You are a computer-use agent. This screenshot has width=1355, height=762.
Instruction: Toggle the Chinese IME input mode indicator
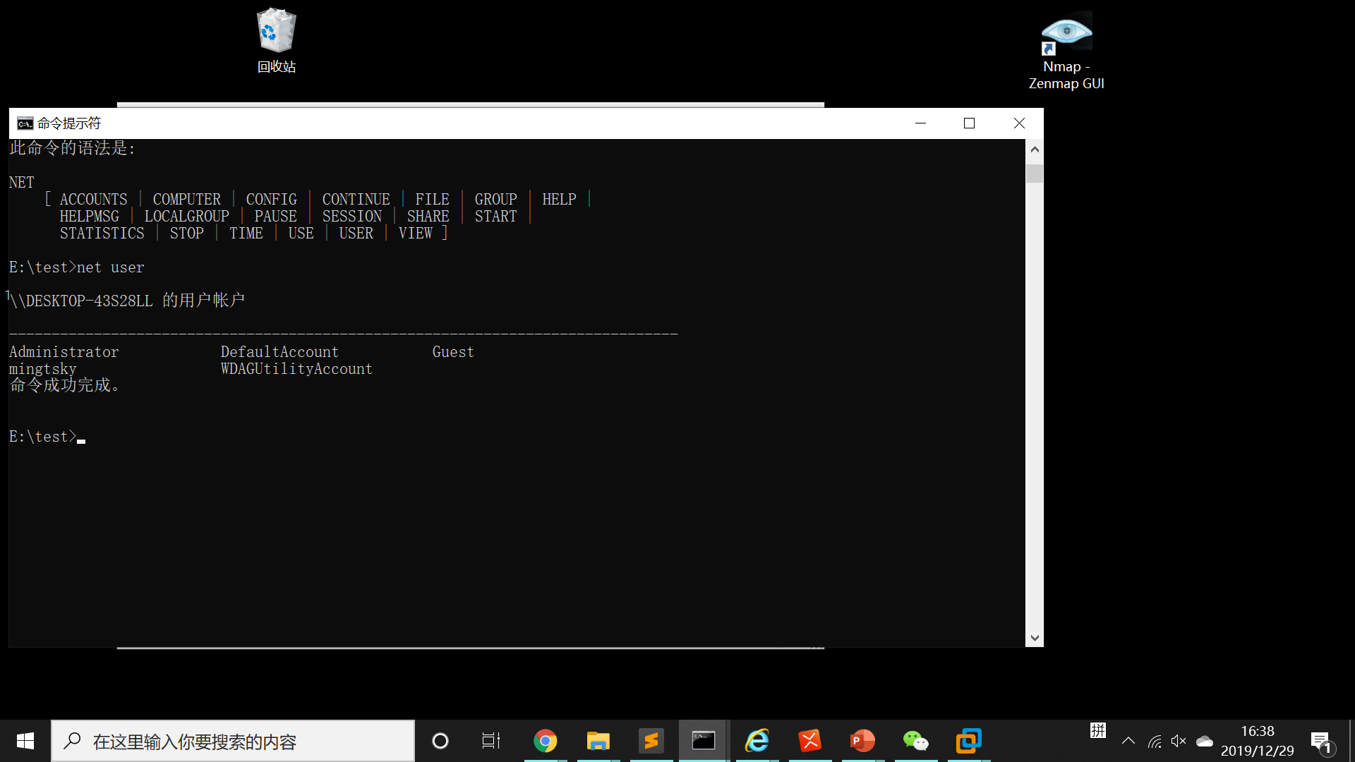click(x=1097, y=731)
